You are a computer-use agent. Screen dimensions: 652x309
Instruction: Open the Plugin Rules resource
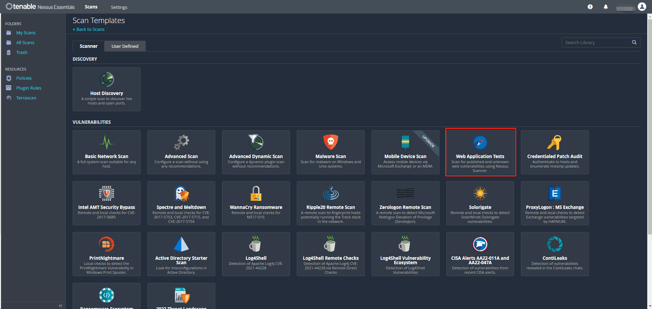point(29,88)
